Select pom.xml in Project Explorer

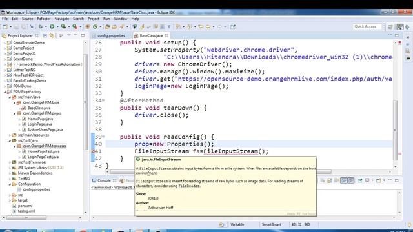coord(25,206)
